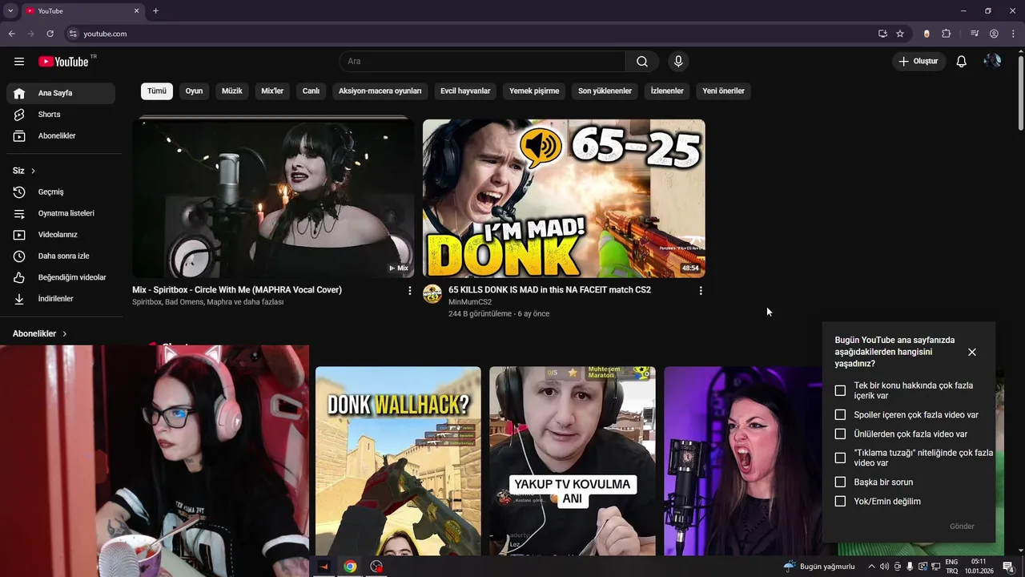Go to 'Ana Sayfa' in sidebar

pyautogui.click(x=61, y=93)
